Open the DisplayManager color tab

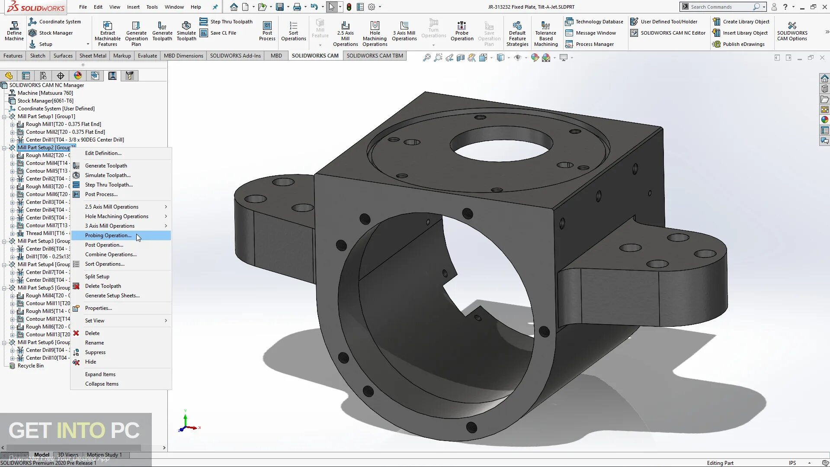point(78,76)
